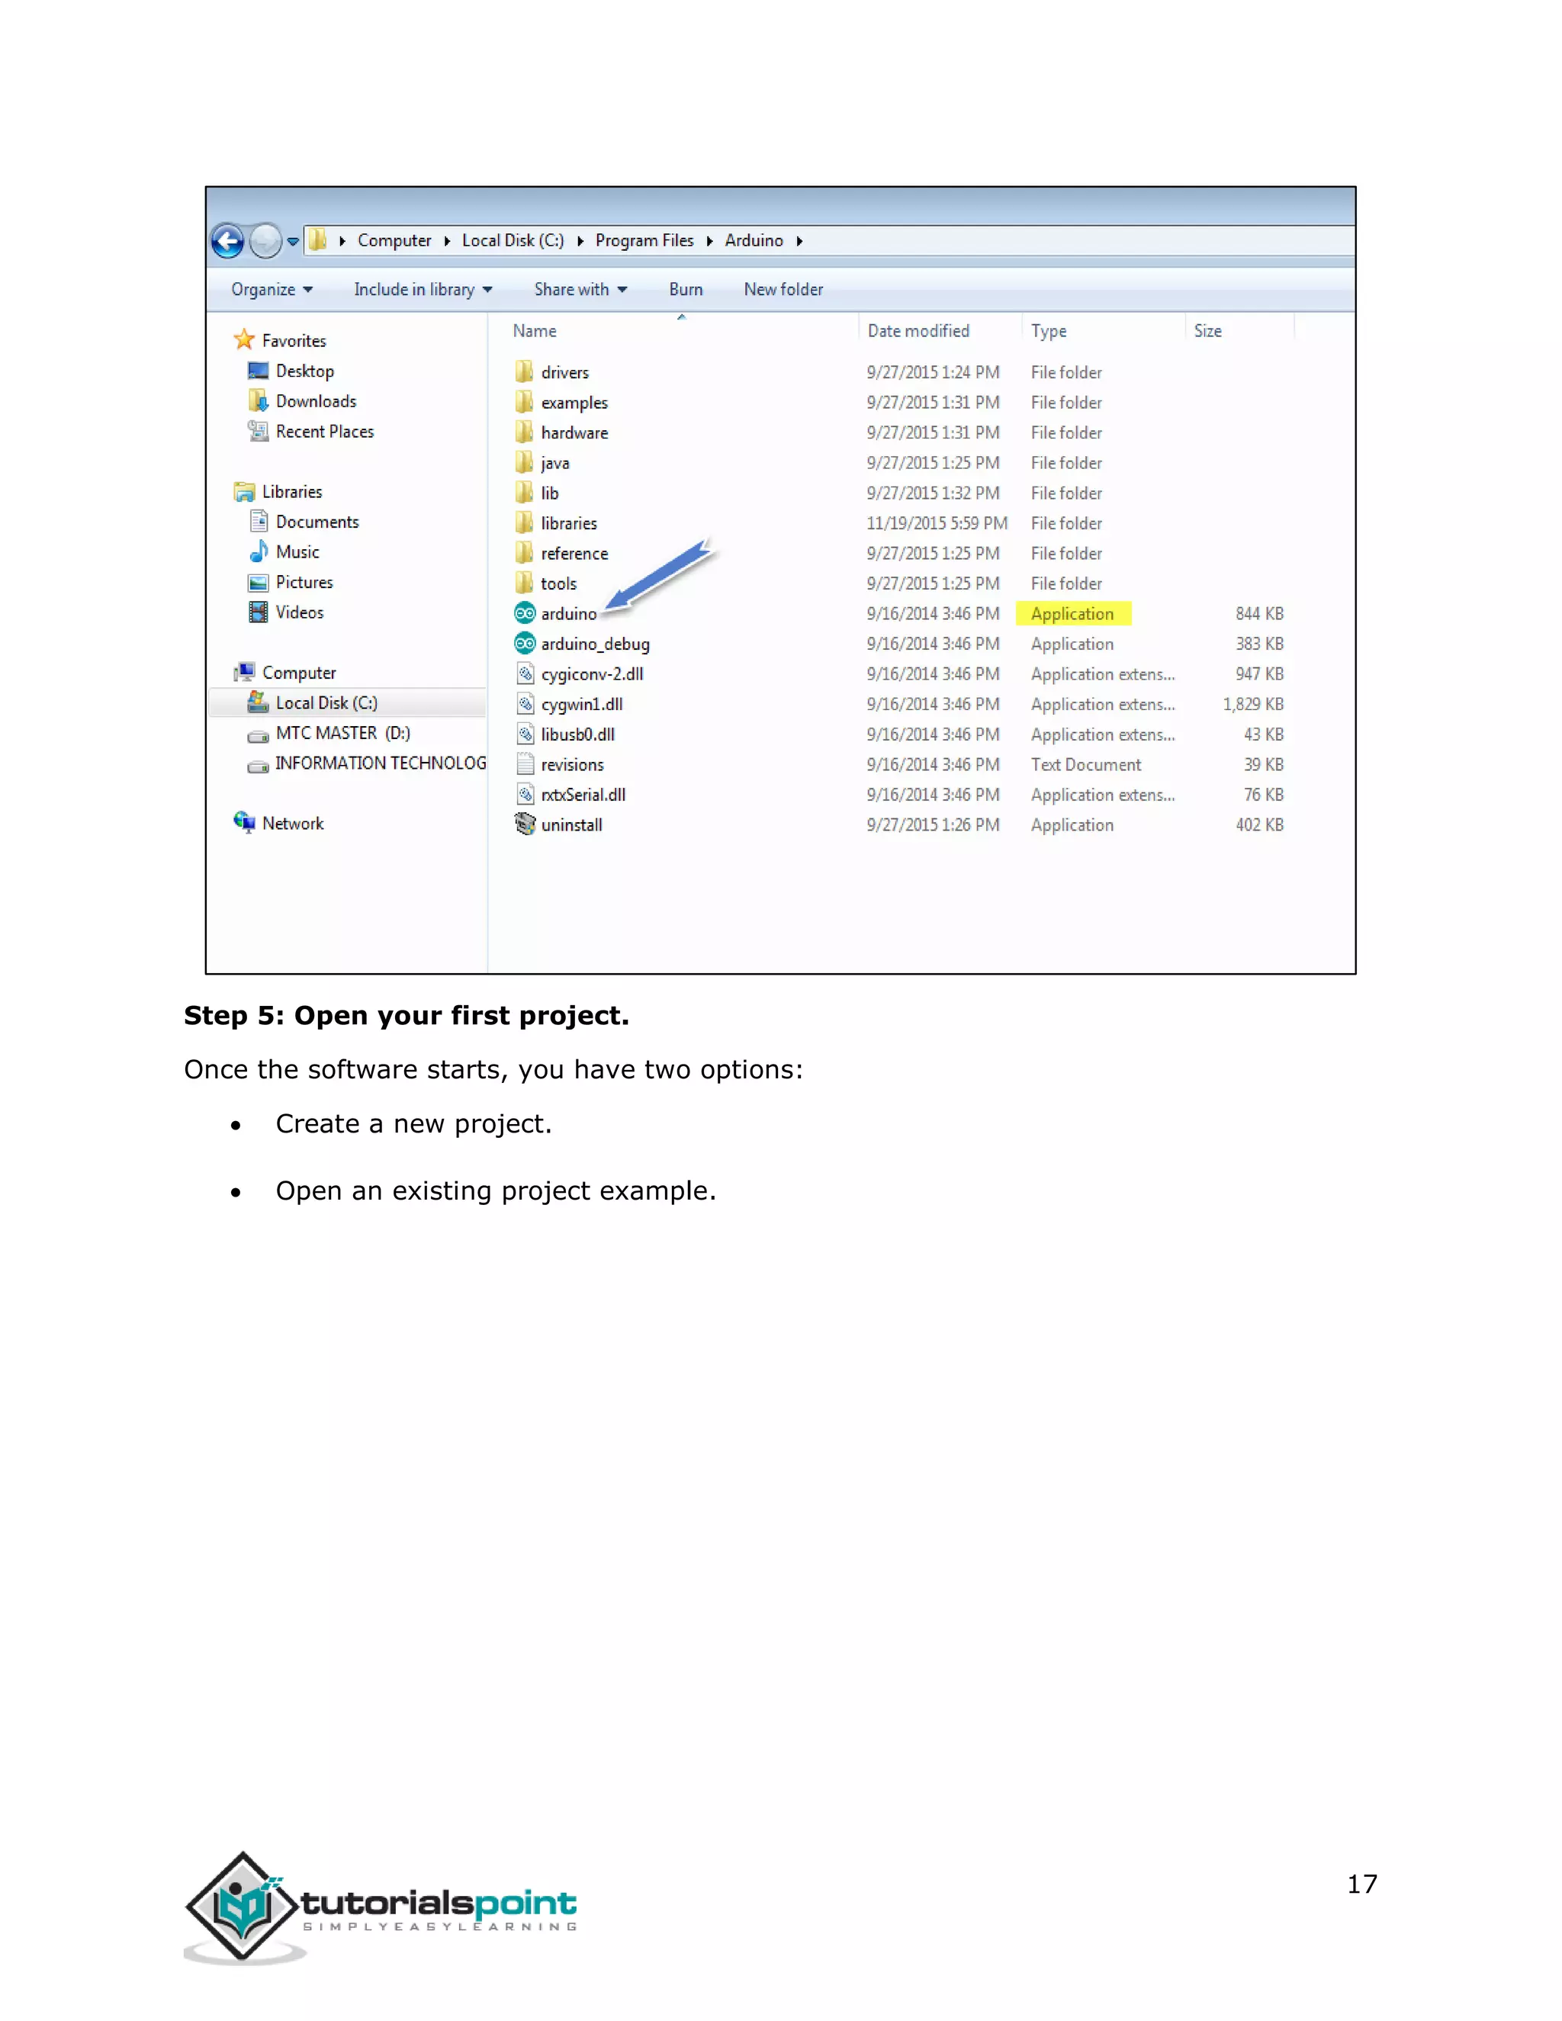1562x2021 pixels.
Task: Click the arduino_debug application icon
Action: 525,644
